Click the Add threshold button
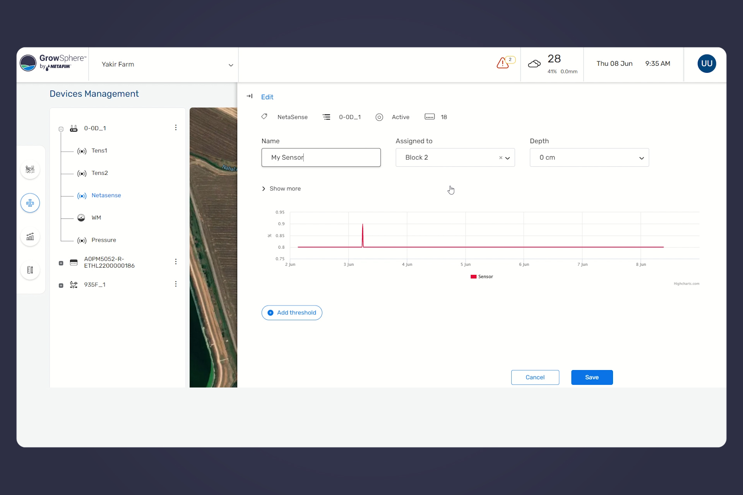 (292, 313)
